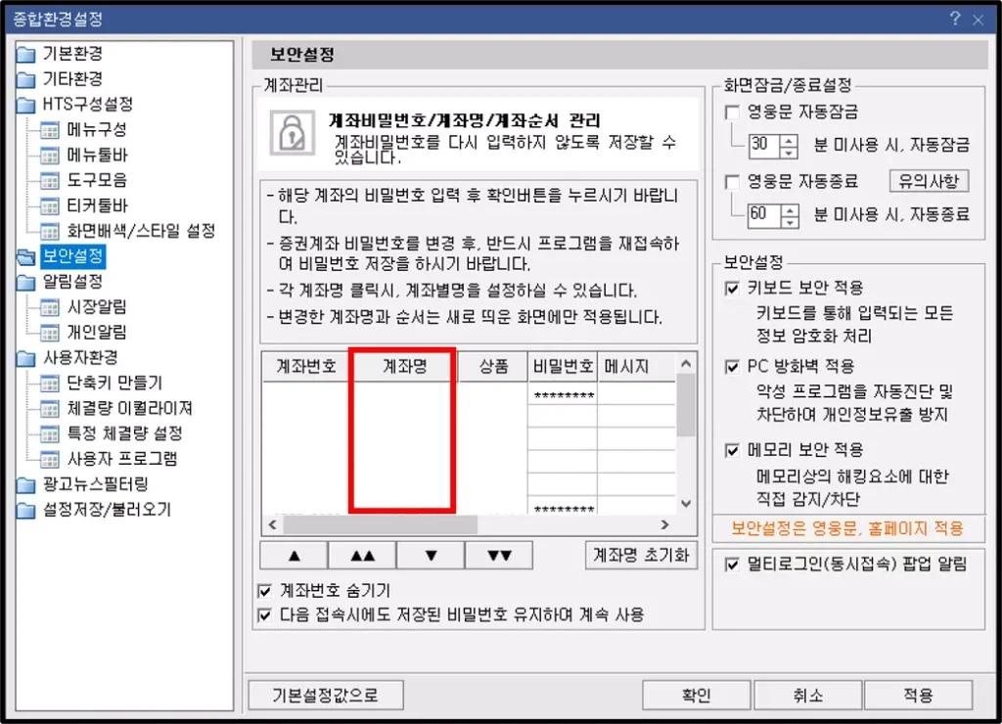
Task: Click the 유의사항 button
Action: (929, 181)
